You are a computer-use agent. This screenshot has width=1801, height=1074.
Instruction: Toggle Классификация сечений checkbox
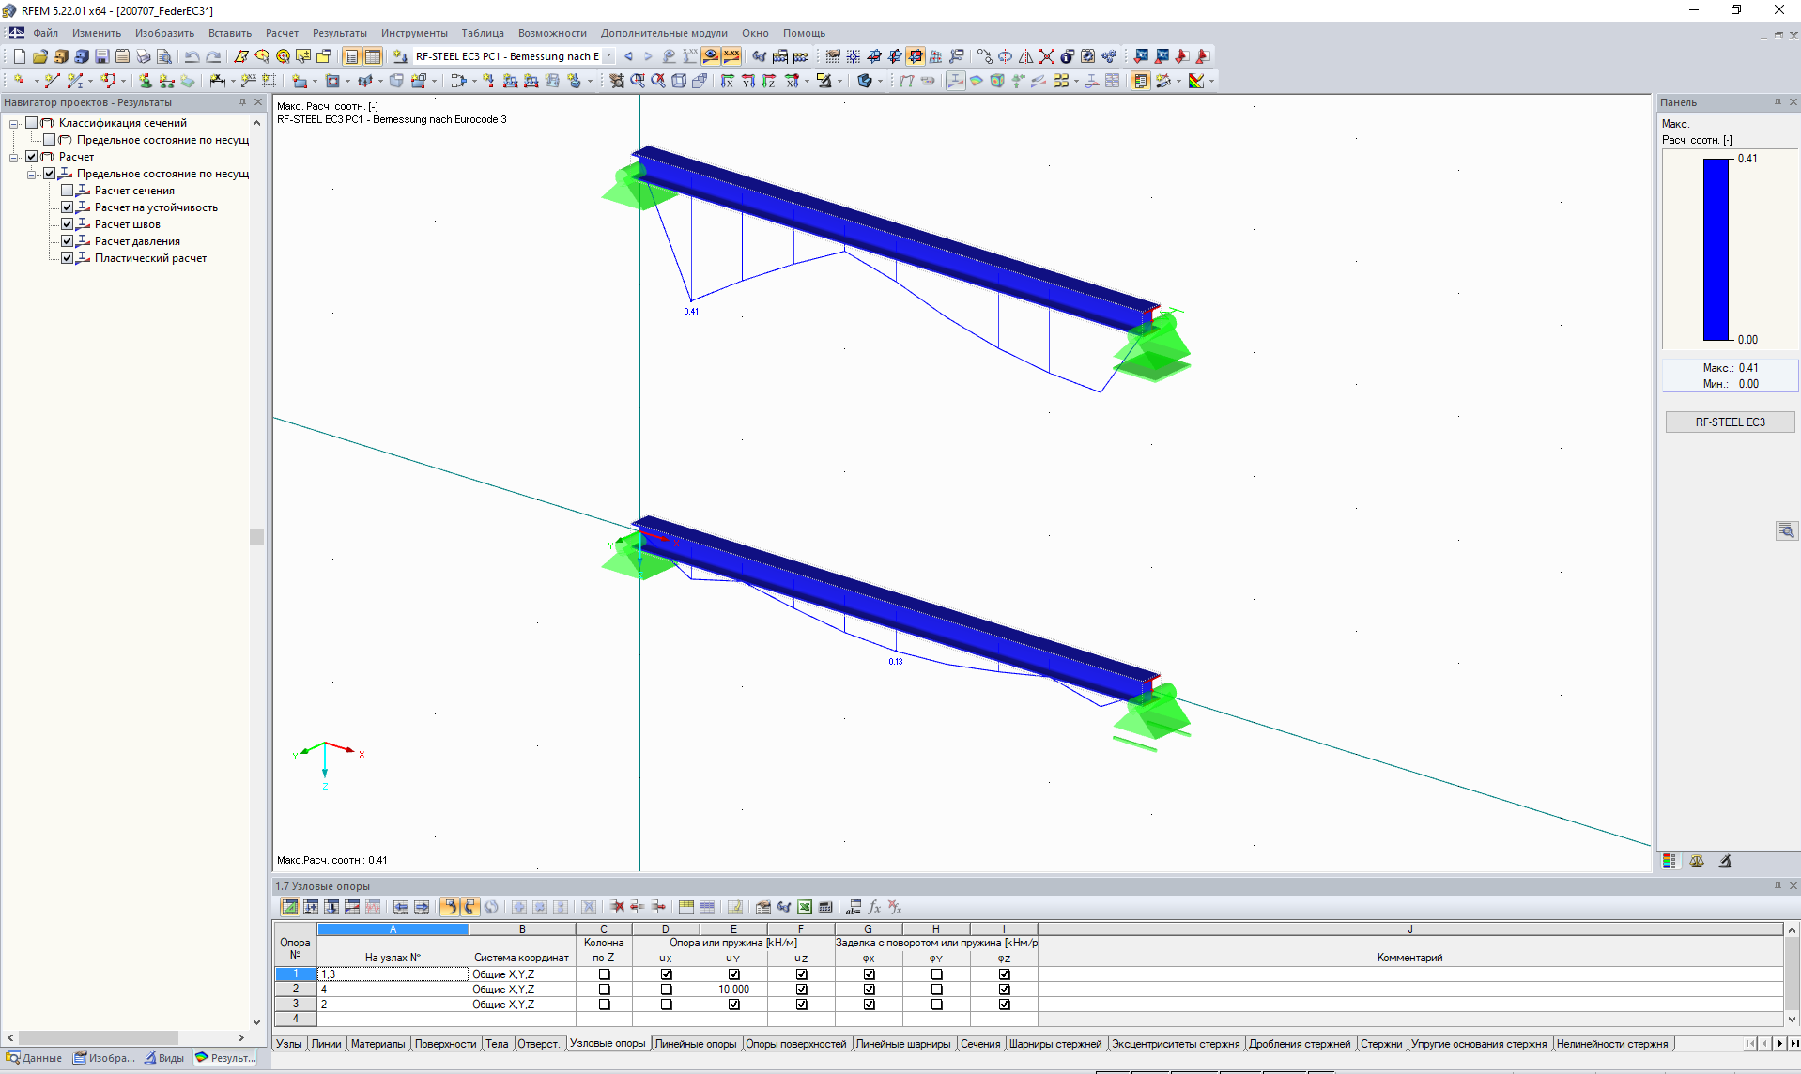tap(31, 123)
